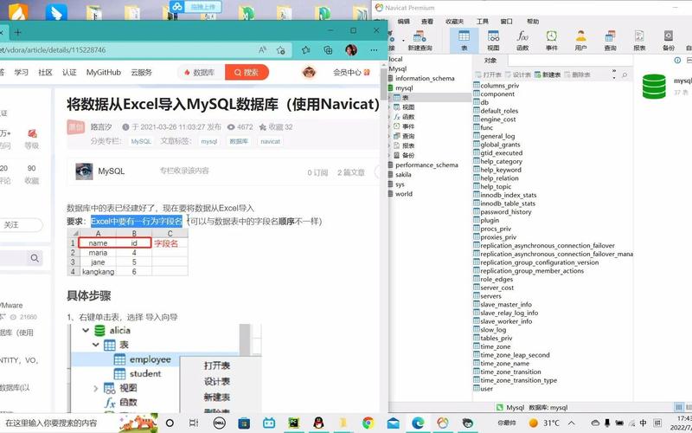Open the 工具 (Tools) menu in Navicat
This screenshot has height=433, width=692.
[x=483, y=21]
